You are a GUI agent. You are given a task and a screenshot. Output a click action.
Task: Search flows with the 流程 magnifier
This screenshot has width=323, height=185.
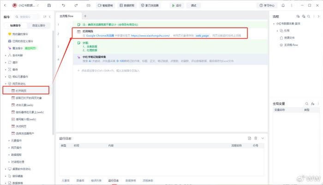coord(309,16)
